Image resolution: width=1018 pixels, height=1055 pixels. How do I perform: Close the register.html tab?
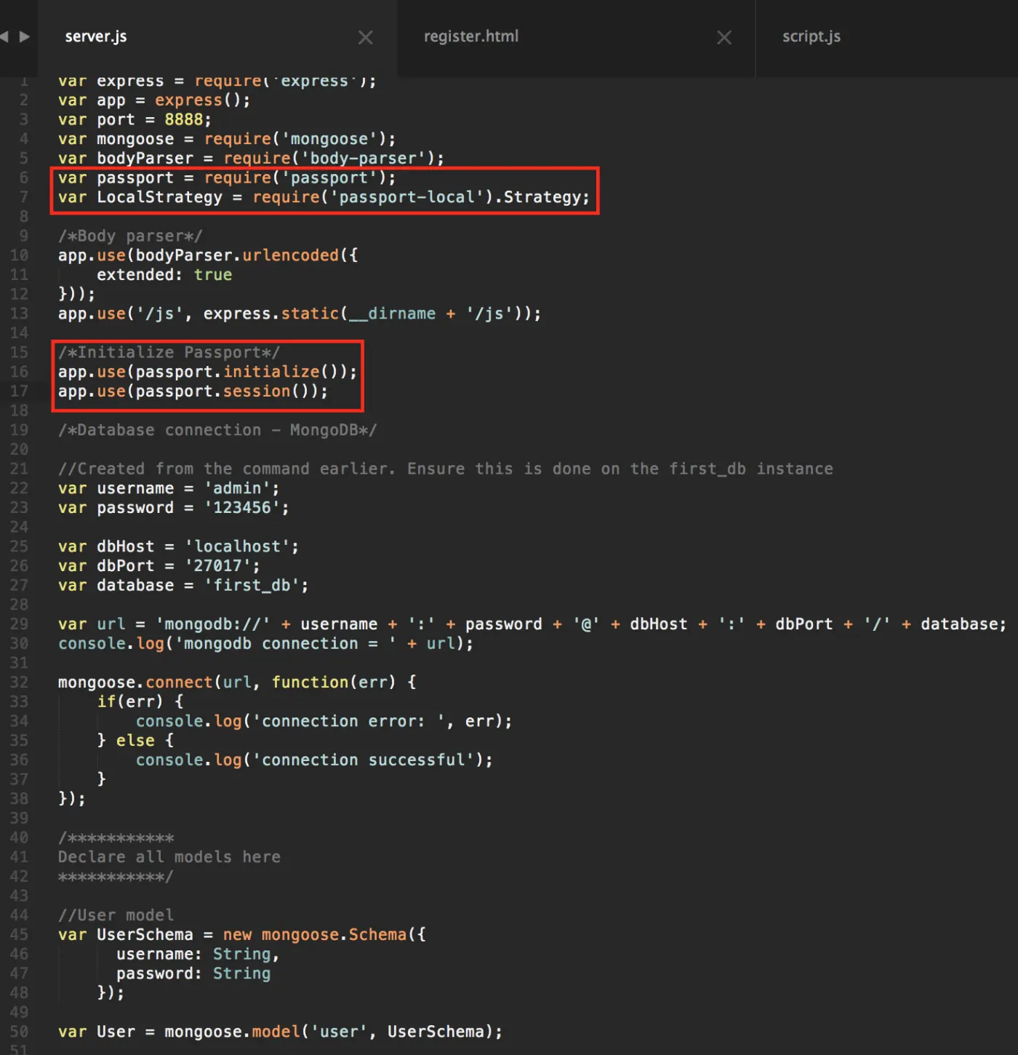[724, 37]
